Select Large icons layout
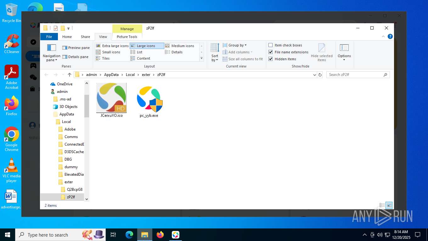Screen dimensions: 428x241 click(147, 46)
